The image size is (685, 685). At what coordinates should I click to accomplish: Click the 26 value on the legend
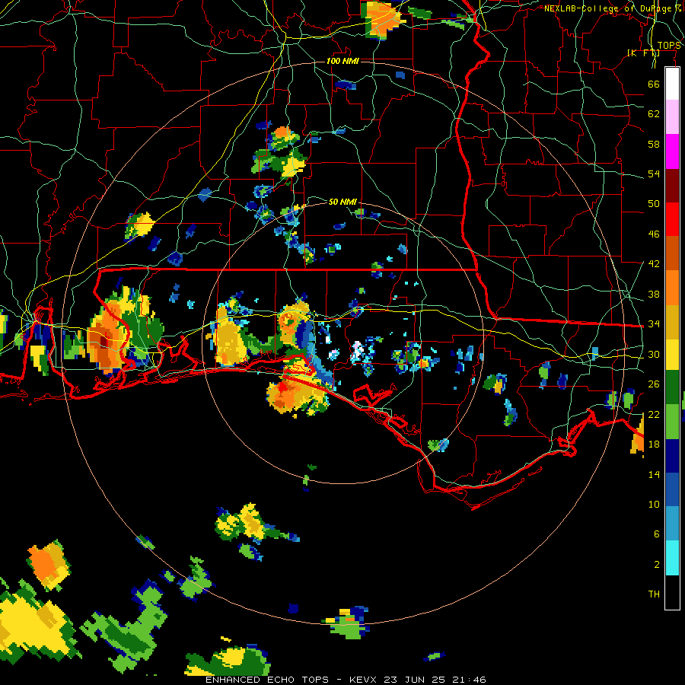[x=654, y=384]
